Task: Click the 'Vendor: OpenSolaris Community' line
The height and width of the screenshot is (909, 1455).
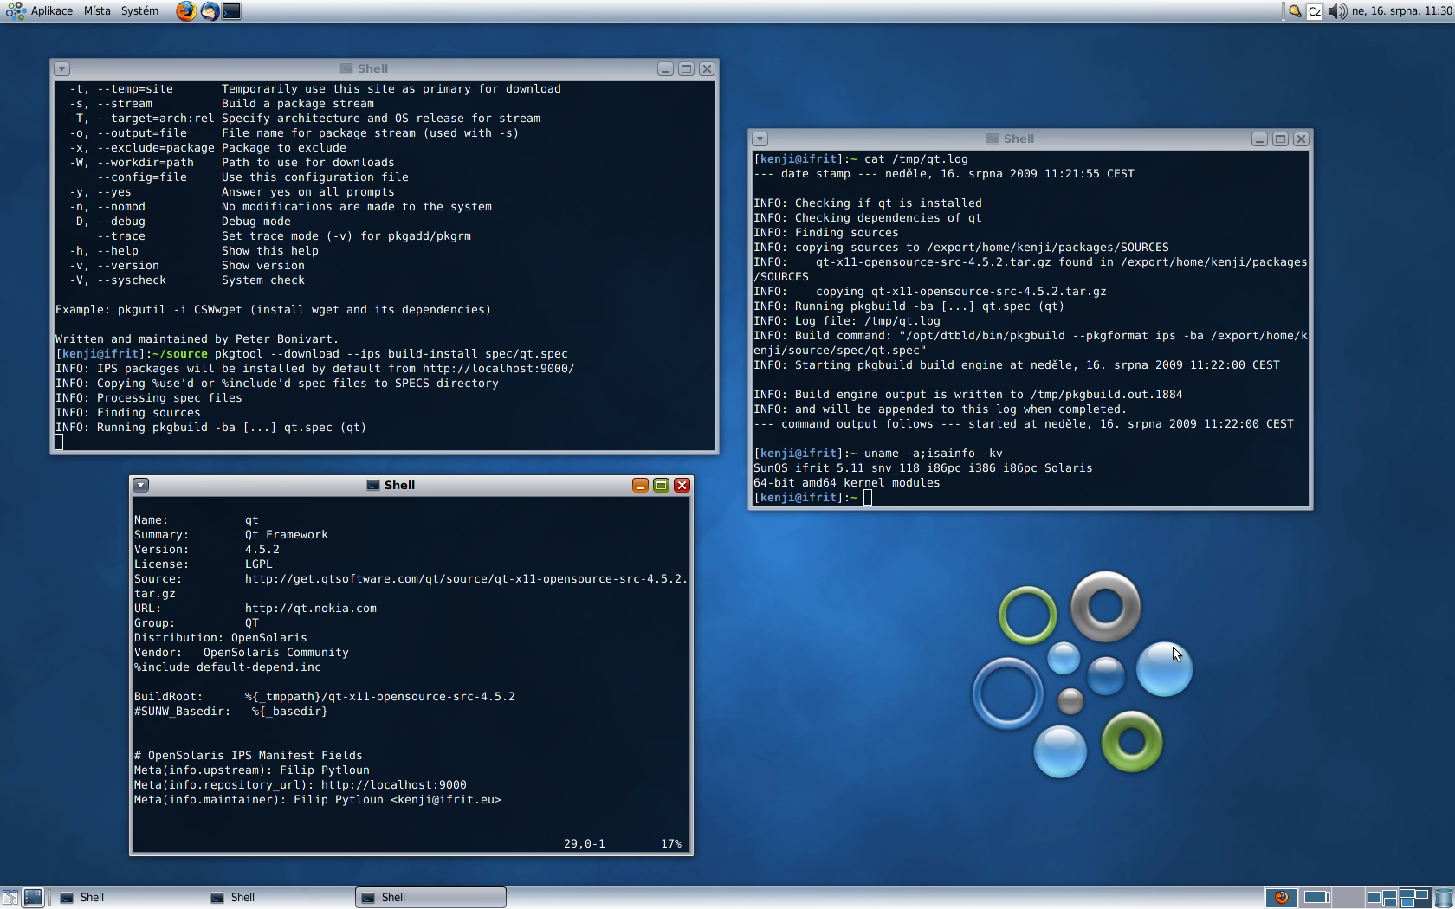Action: 242,653
